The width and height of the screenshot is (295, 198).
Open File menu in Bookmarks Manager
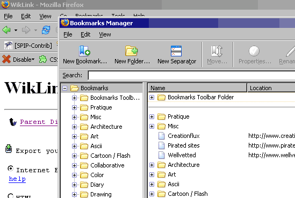68,34
